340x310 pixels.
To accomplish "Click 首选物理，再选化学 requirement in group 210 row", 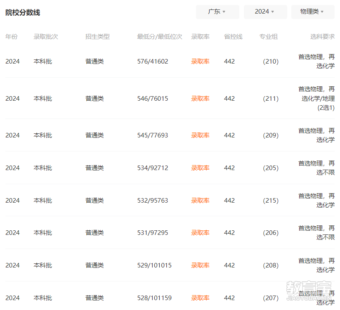I will pos(316,62).
